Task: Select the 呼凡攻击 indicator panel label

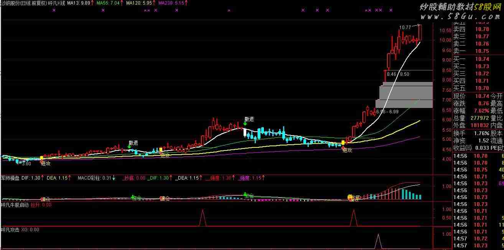Action: pyautogui.click(x=10, y=230)
